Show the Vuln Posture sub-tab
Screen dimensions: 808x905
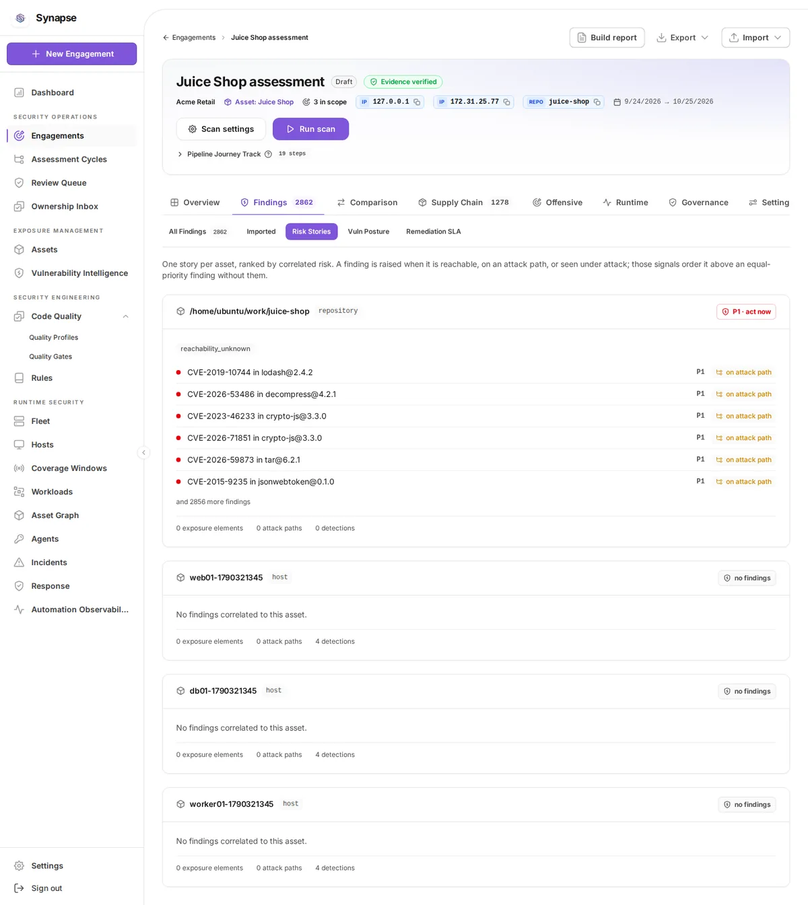[368, 231]
